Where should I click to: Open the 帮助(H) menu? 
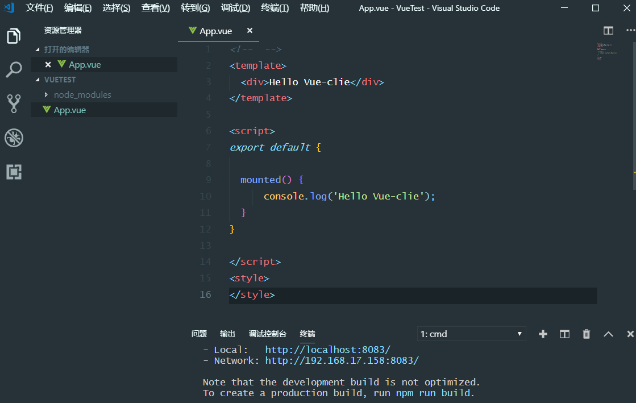[x=314, y=8]
